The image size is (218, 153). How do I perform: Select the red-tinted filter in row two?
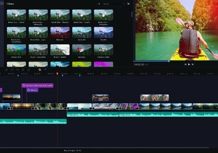(60, 33)
